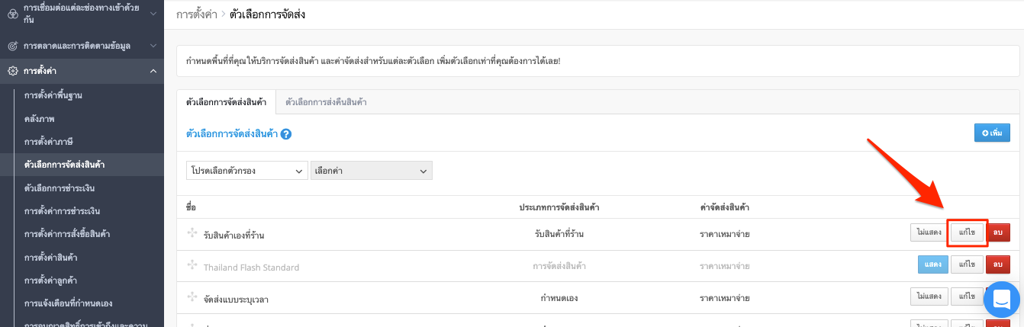This screenshot has width=1024, height=327.
Task: Click drag handle icon for รับสินค้าเองที่ร้าน
Action: pos(192,233)
